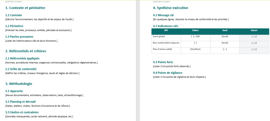Click the placeholder under 4.4 Points de vigilance
The image size is (270, 121).
pyautogui.click(x=179, y=77)
